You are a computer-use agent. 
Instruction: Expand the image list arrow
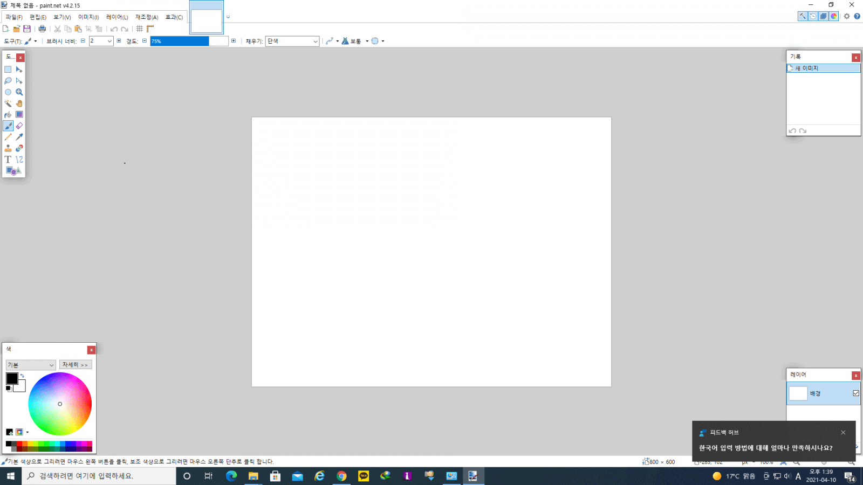(228, 17)
